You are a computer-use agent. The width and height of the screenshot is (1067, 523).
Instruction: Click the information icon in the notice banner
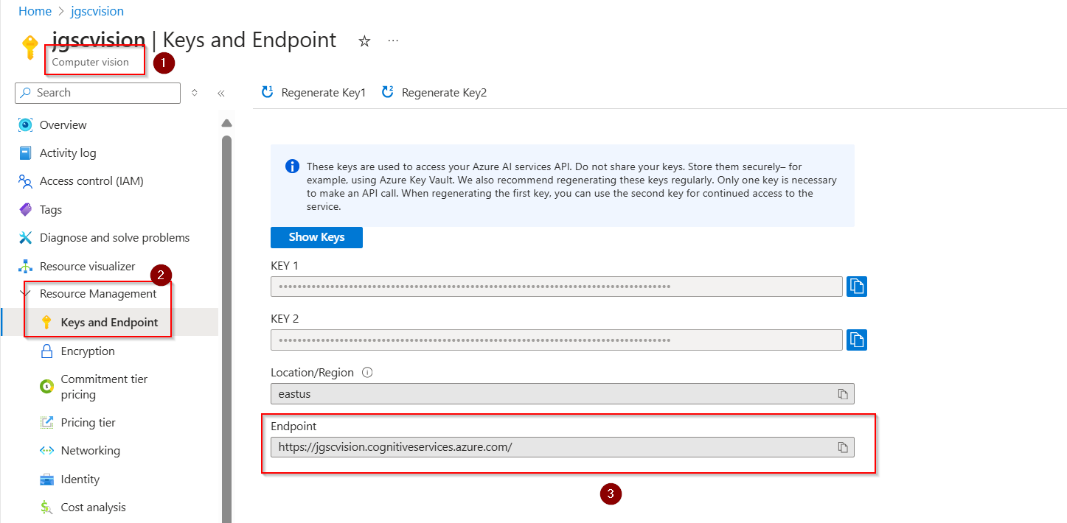pyautogui.click(x=292, y=166)
